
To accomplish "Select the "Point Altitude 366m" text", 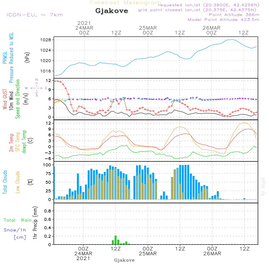I will (234, 15).
